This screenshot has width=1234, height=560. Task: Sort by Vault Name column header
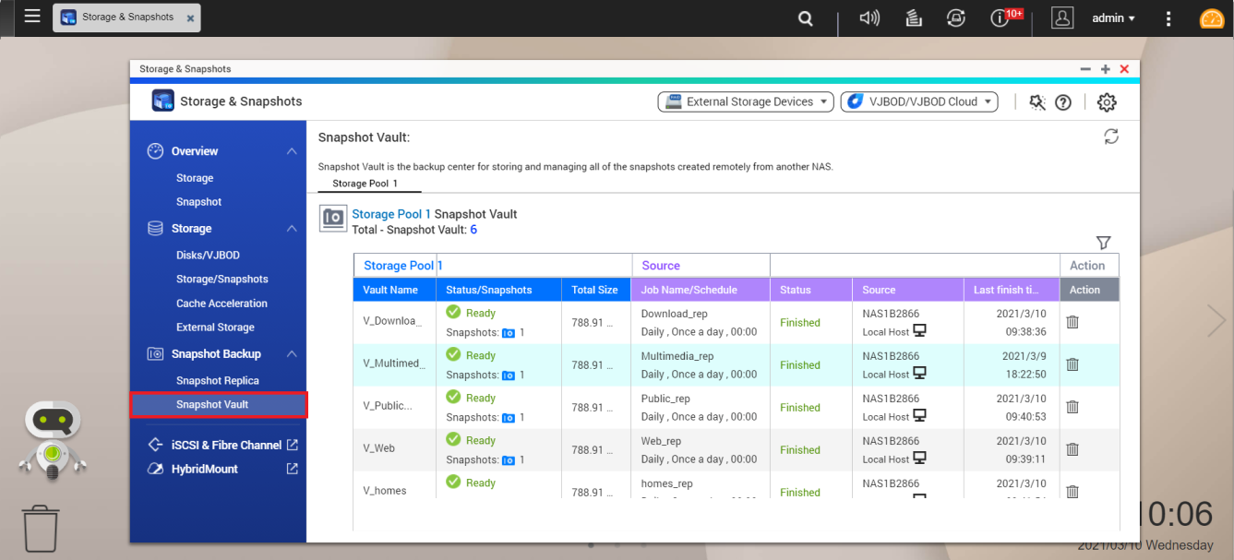pos(390,290)
